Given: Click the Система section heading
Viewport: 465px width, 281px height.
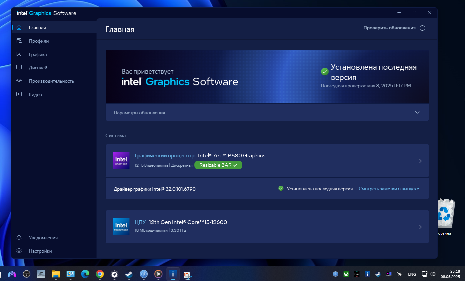Looking at the screenshot, I should (116, 136).
